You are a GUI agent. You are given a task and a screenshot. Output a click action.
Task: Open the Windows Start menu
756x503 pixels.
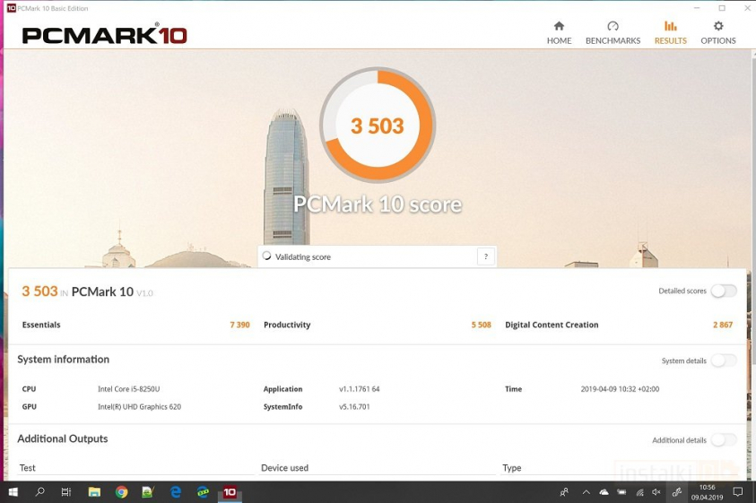[13, 492]
